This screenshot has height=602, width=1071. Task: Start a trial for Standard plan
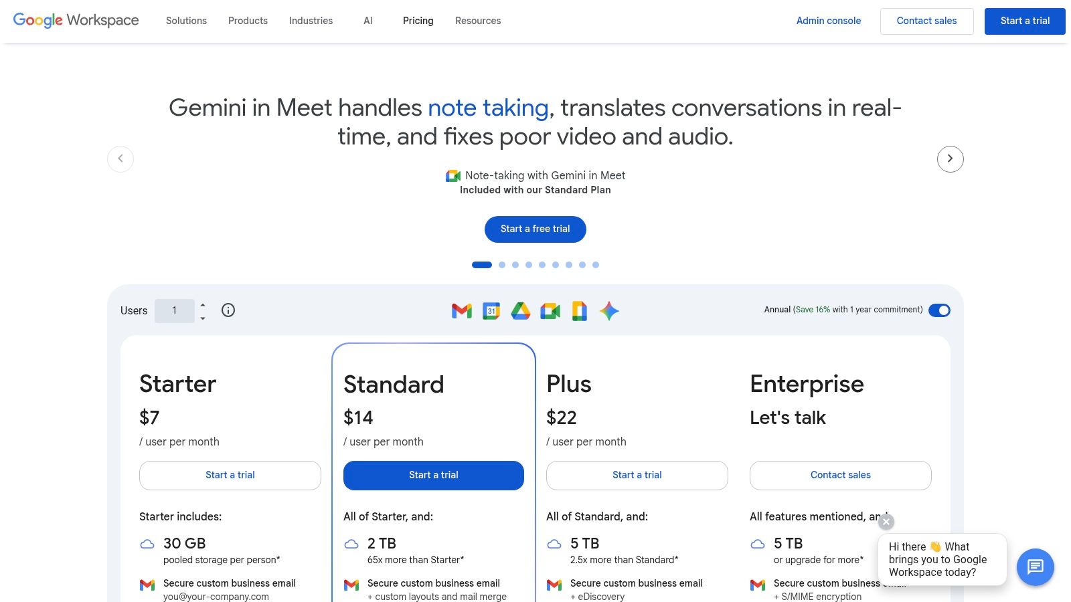pos(434,475)
